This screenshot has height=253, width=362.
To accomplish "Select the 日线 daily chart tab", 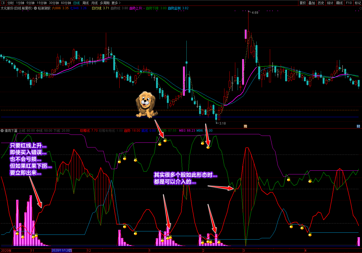I will click(x=77, y=3).
